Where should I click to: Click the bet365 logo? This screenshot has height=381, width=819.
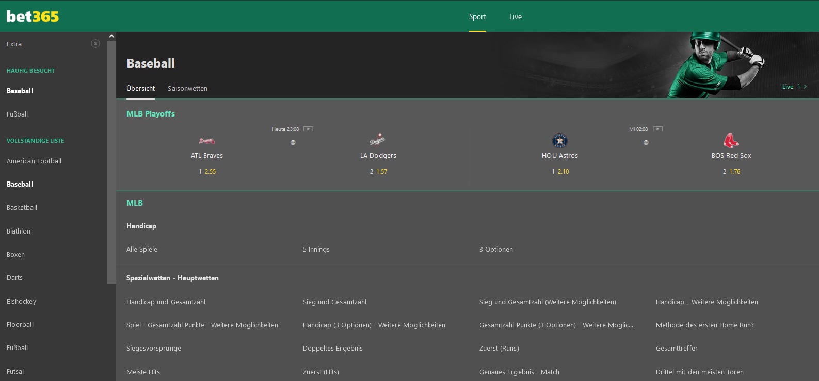coord(33,16)
